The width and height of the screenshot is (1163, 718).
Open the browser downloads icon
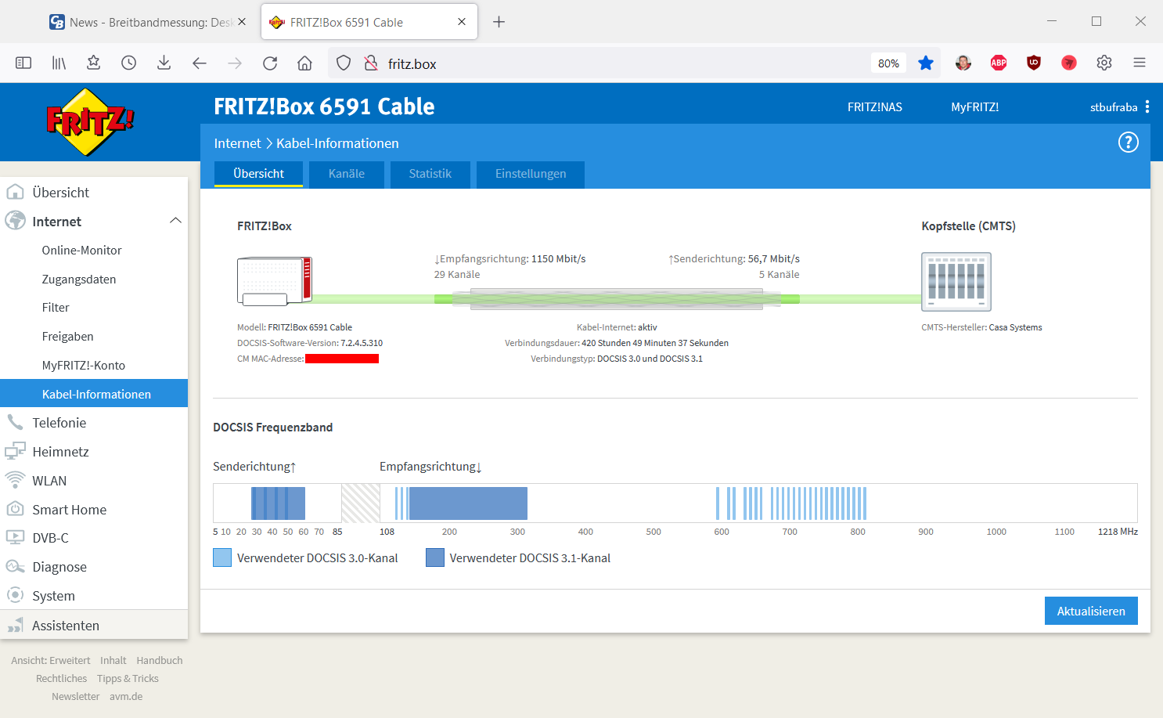pyautogui.click(x=164, y=63)
